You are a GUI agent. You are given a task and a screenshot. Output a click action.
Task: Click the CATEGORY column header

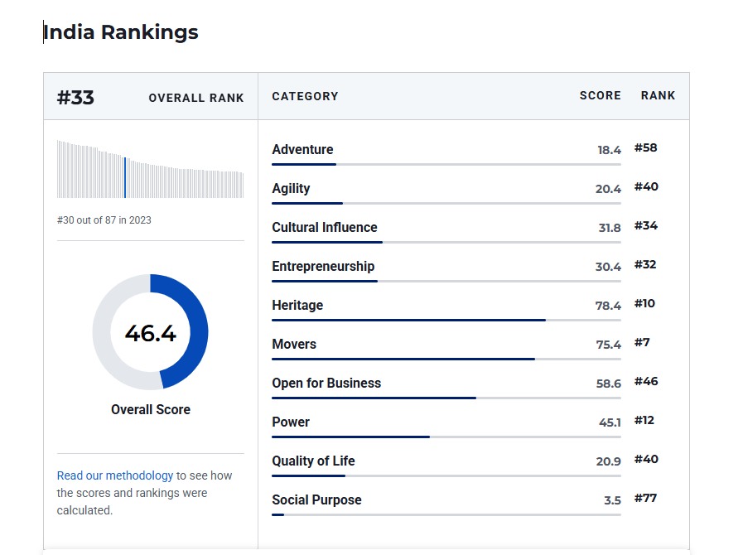tap(305, 96)
